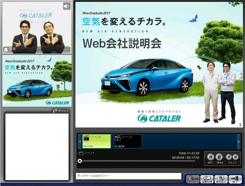Click the チャット chat panel header
The width and height of the screenshot is (245, 186).
61,111
